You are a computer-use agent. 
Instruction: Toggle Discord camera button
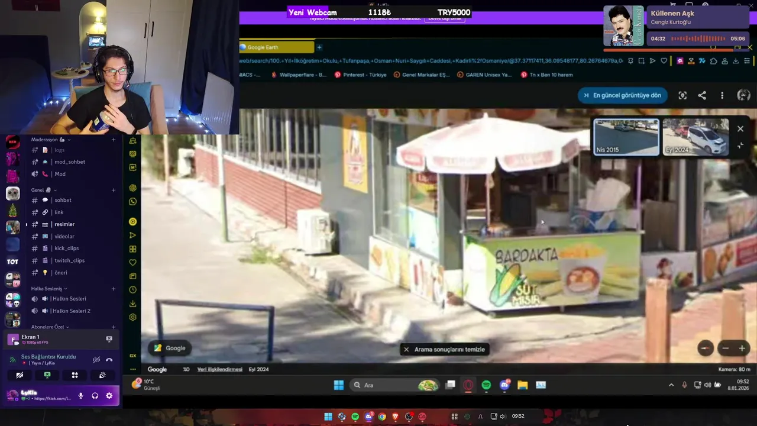pyautogui.click(x=20, y=375)
